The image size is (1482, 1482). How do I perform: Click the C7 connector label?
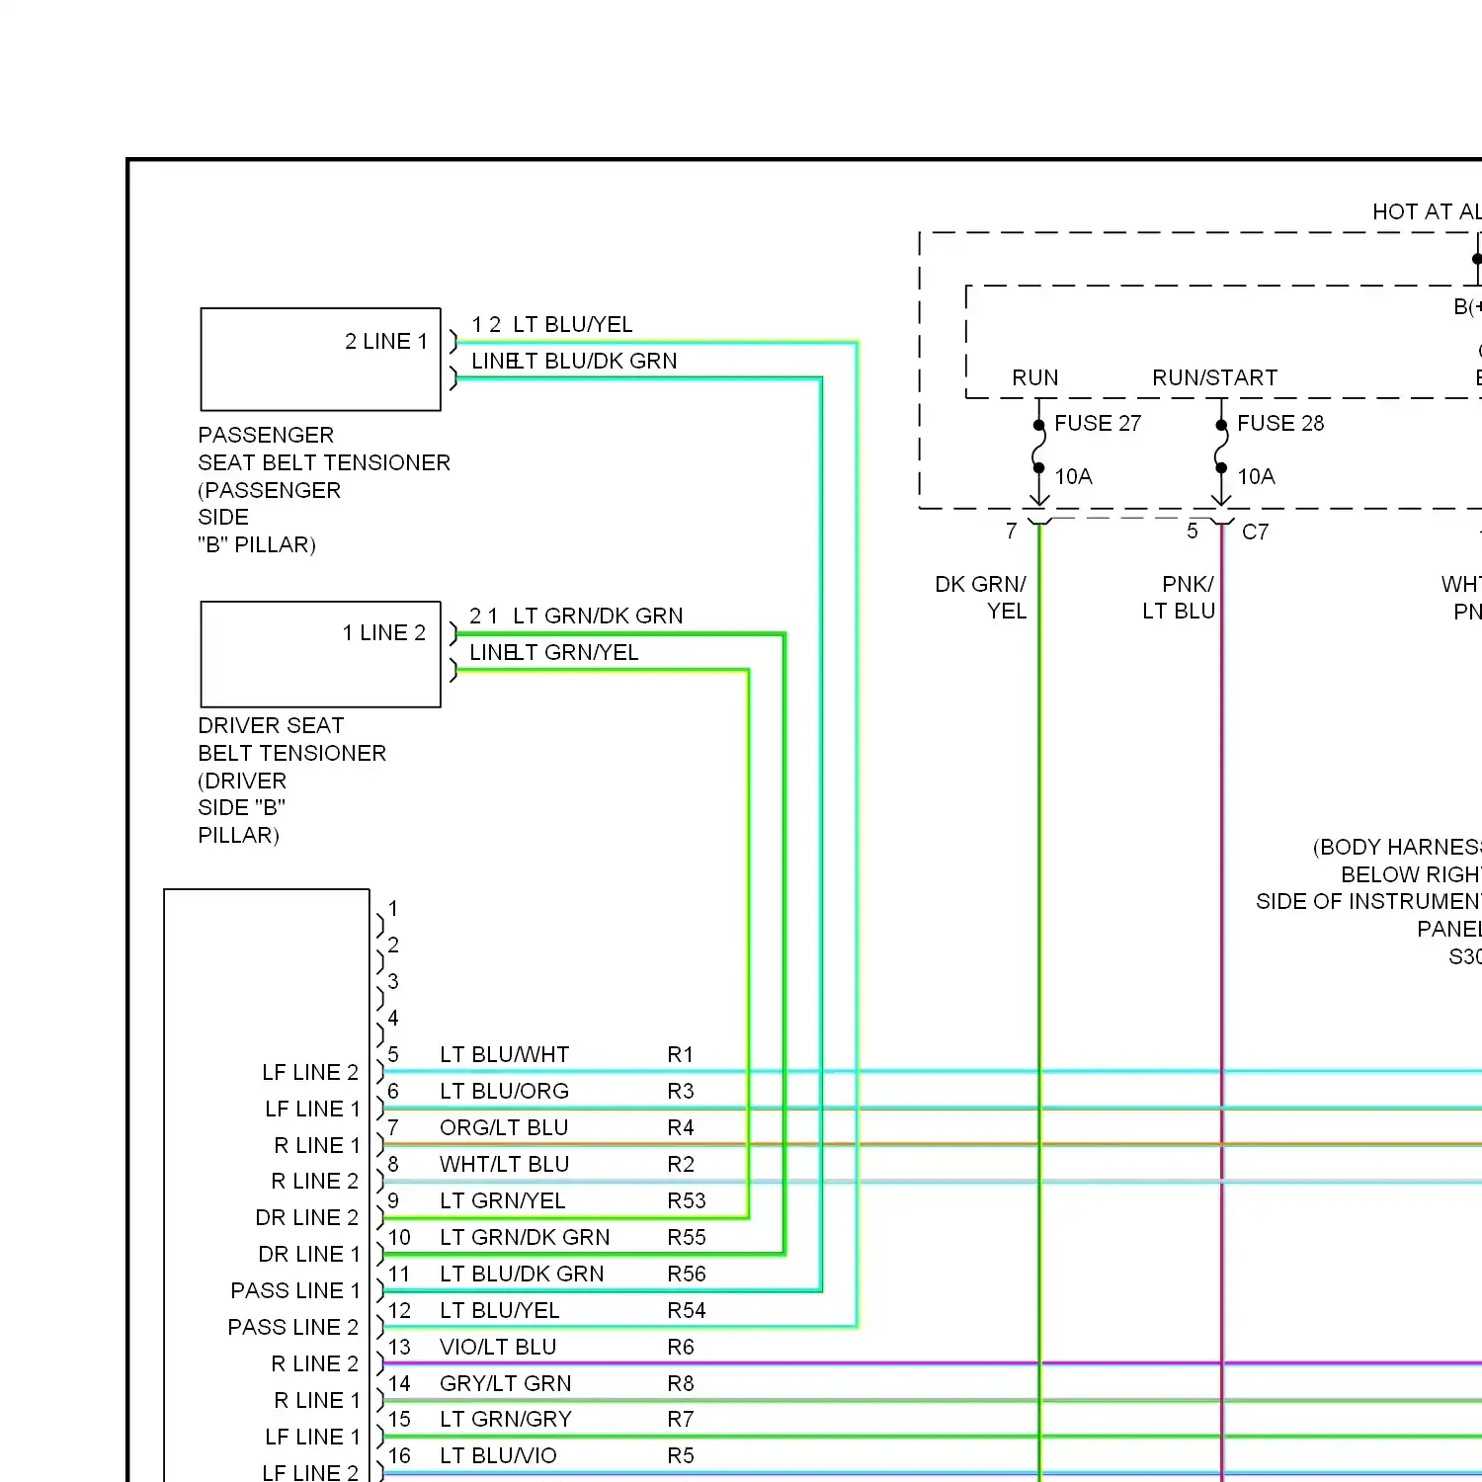1255,532
